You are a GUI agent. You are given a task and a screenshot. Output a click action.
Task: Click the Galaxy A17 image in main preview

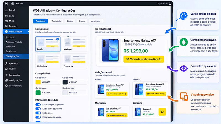(110, 50)
